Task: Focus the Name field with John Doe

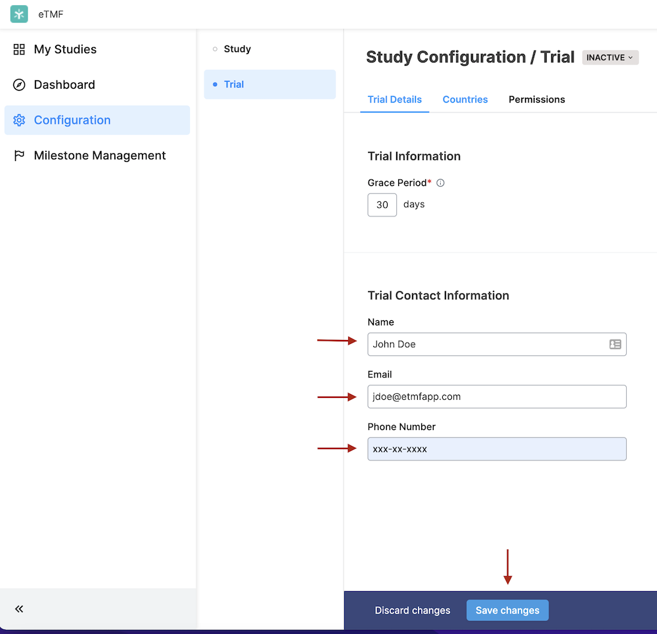Action: click(497, 344)
